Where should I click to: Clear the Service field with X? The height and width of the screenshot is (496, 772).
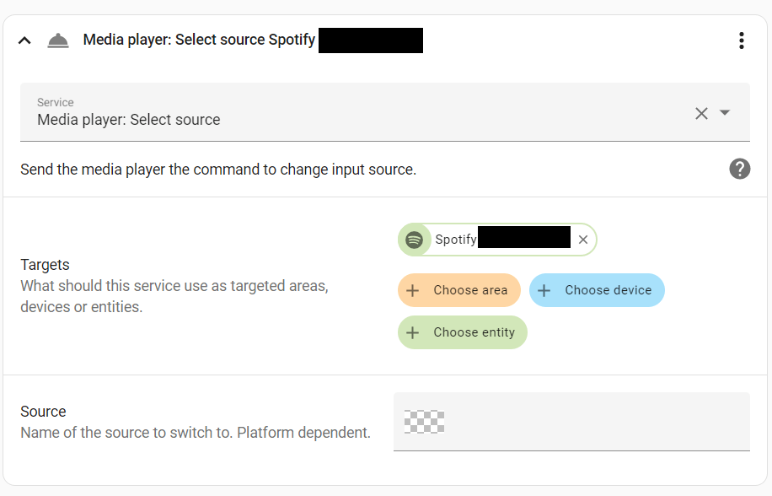click(x=701, y=113)
